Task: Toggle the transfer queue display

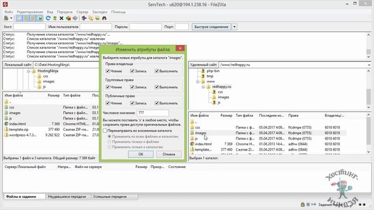Action: [40, 18]
